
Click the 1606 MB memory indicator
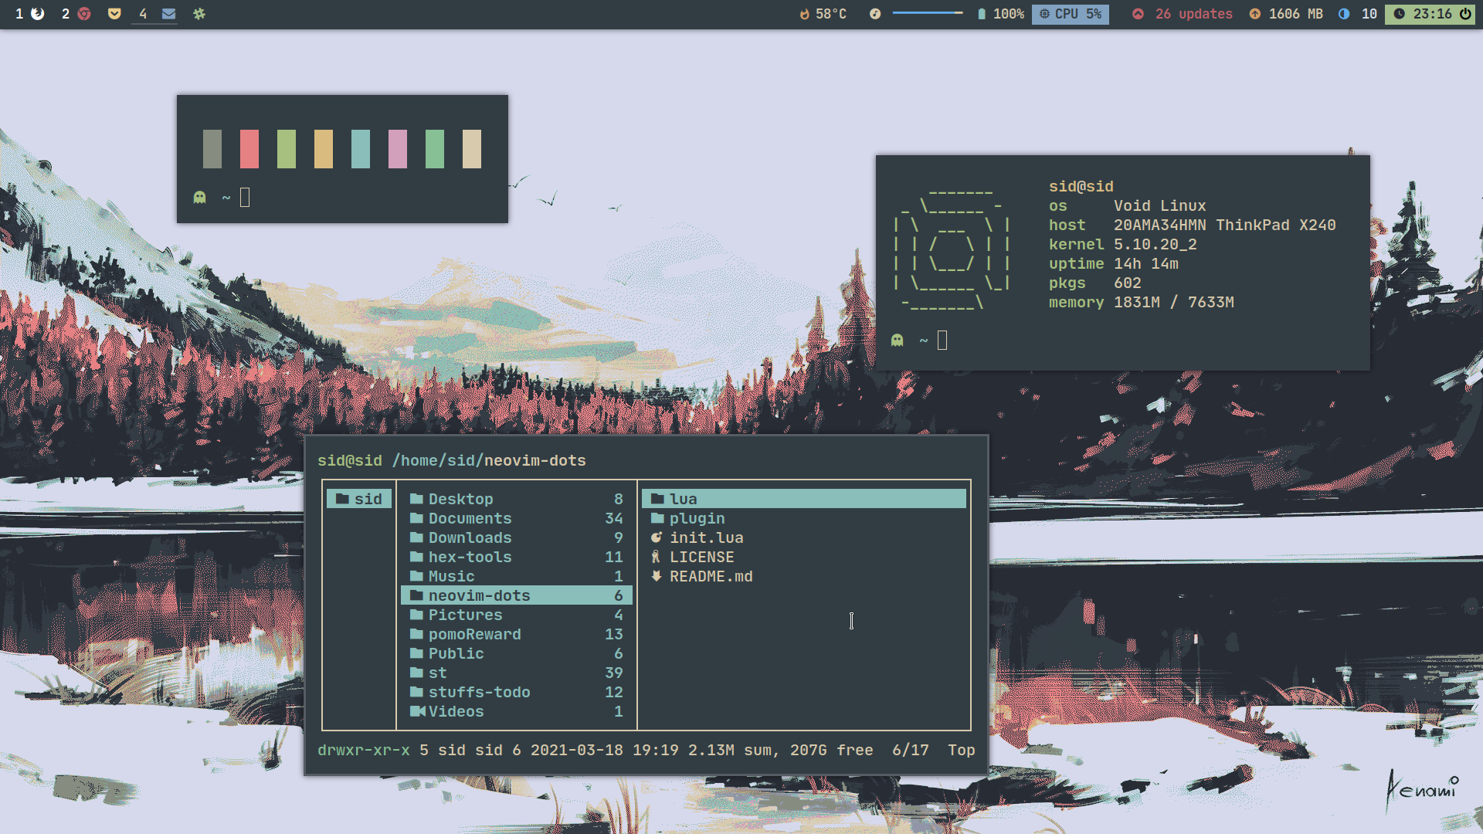1287,14
